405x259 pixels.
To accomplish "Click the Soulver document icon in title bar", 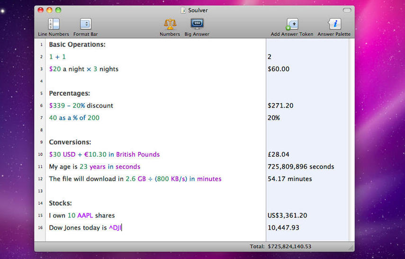I will 183,10.
